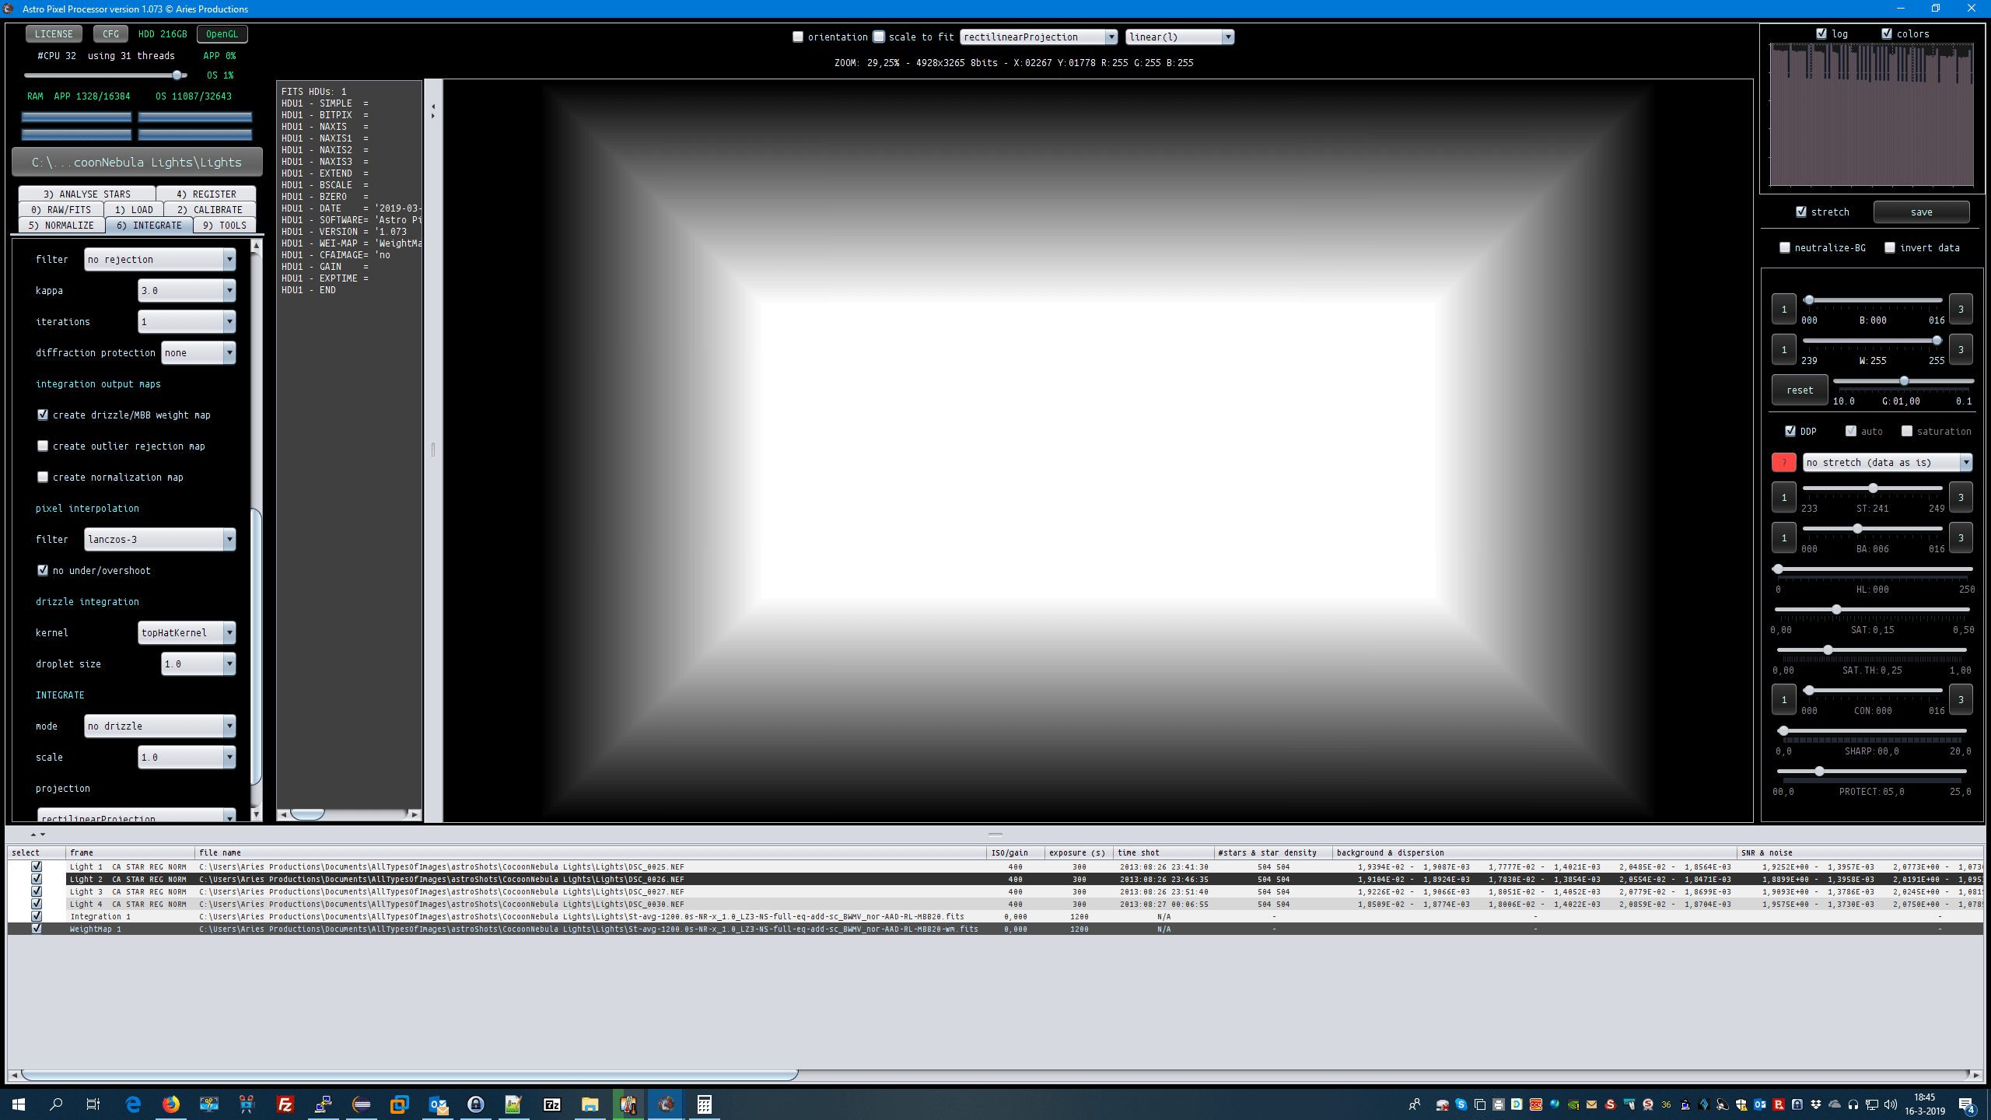Open Firefox from the taskbar
Screen dimensions: 1991x1120
coord(171,1104)
